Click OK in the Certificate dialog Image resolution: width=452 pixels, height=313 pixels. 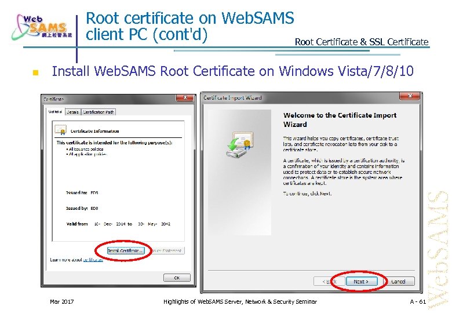click(x=177, y=278)
